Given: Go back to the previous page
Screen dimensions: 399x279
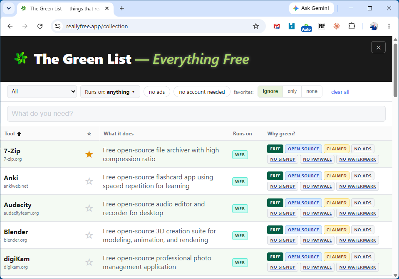Looking at the screenshot, I should [10, 26].
